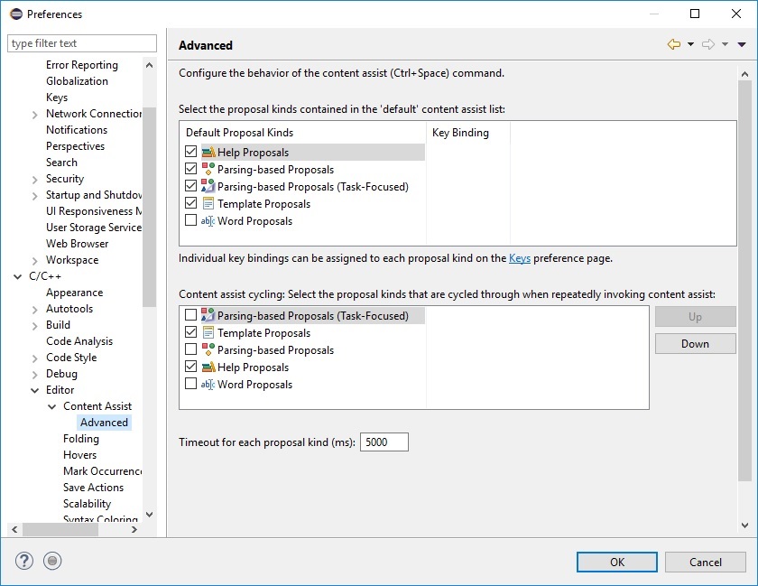This screenshot has width=758, height=586.
Task: Click the Help question mark icon
Action: (24, 561)
